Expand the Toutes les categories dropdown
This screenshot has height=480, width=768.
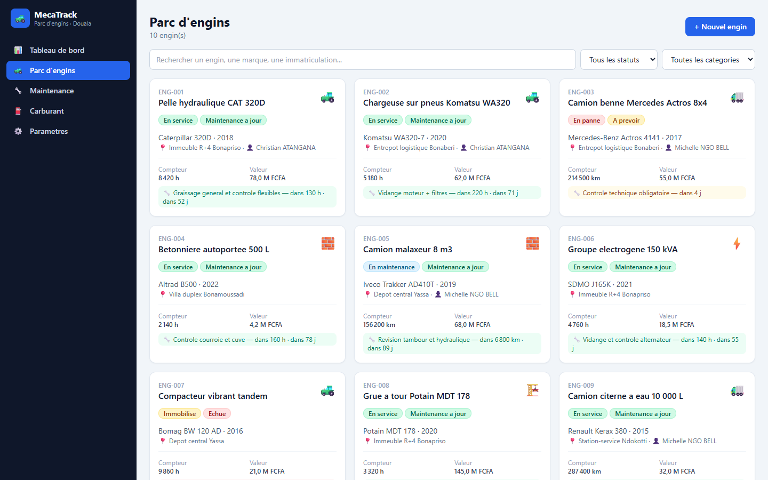pos(708,60)
